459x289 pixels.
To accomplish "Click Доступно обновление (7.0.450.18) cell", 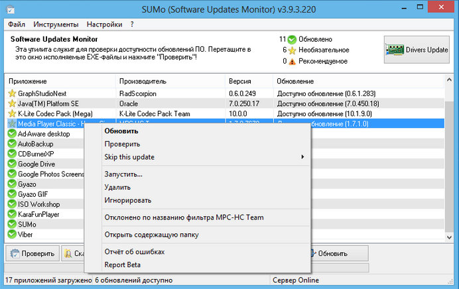I will point(328,103).
